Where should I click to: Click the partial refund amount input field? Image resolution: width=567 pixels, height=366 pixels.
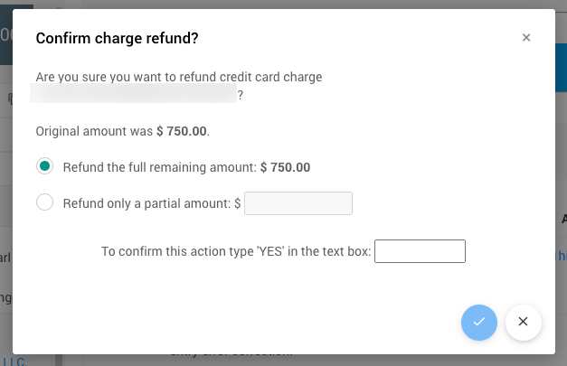[x=298, y=203]
